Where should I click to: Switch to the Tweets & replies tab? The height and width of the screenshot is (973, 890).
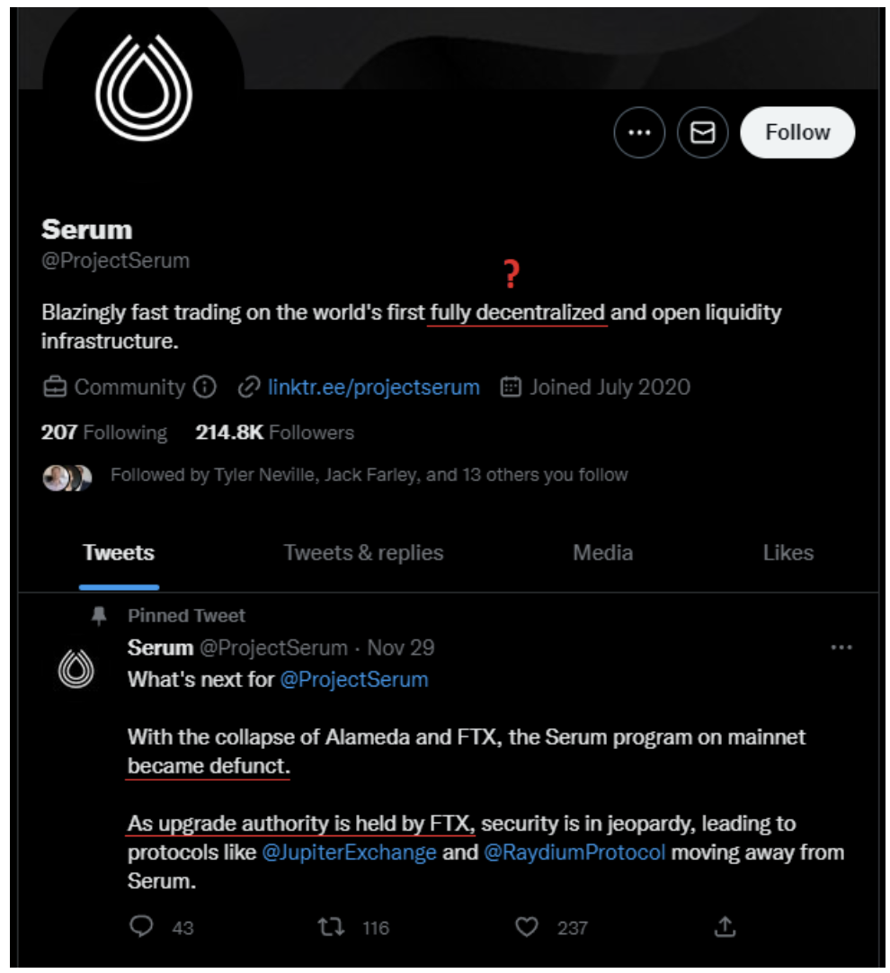tap(363, 552)
